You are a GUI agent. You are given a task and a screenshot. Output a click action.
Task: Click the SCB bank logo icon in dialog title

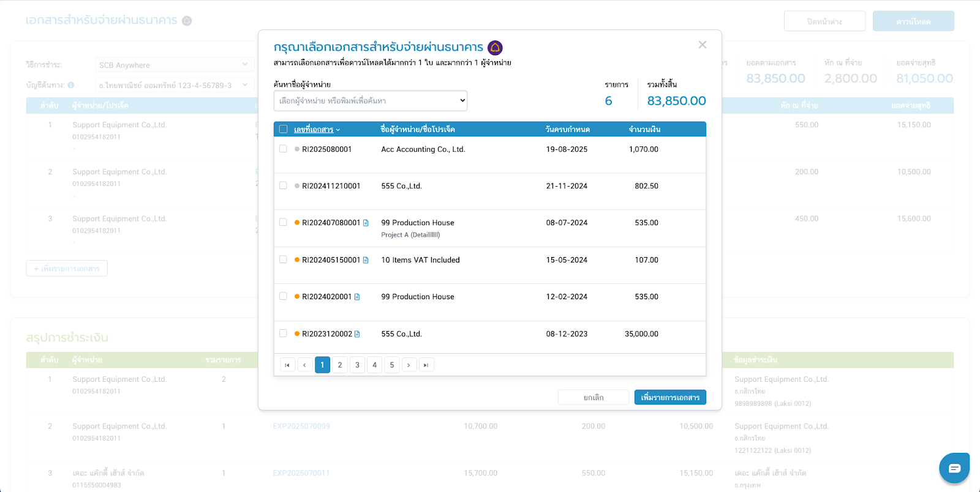[x=495, y=48]
